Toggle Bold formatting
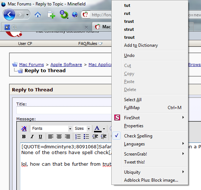The height and width of the screenshot is (190, 201). pos(24,137)
